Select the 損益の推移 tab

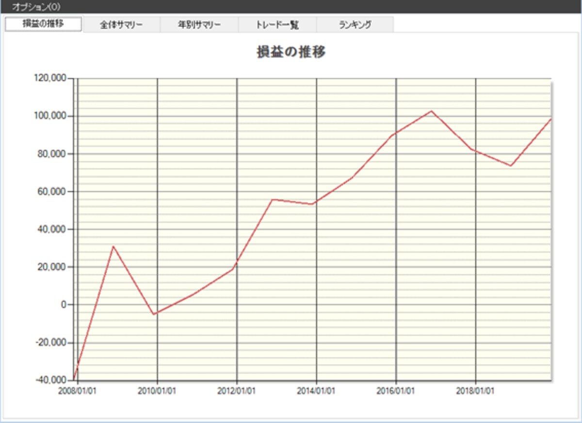click(43, 24)
